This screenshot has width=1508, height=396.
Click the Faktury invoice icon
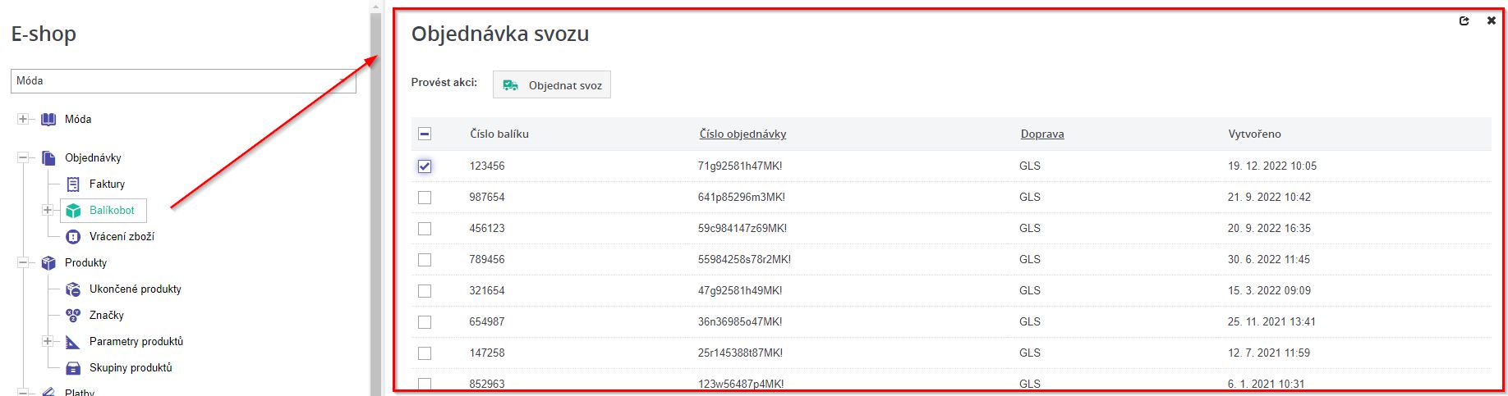73,184
